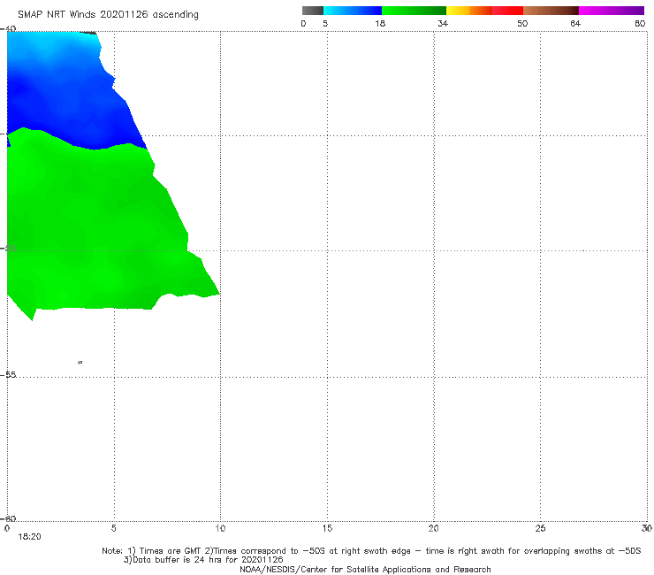Screen dimensions: 654x575
Task: Click longitude axis label 30
Action: (x=647, y=529)
